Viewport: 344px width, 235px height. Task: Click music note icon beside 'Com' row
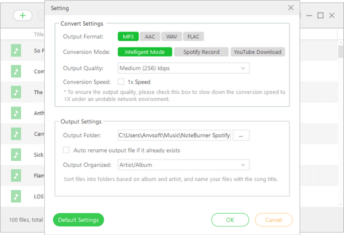[16, 71]
